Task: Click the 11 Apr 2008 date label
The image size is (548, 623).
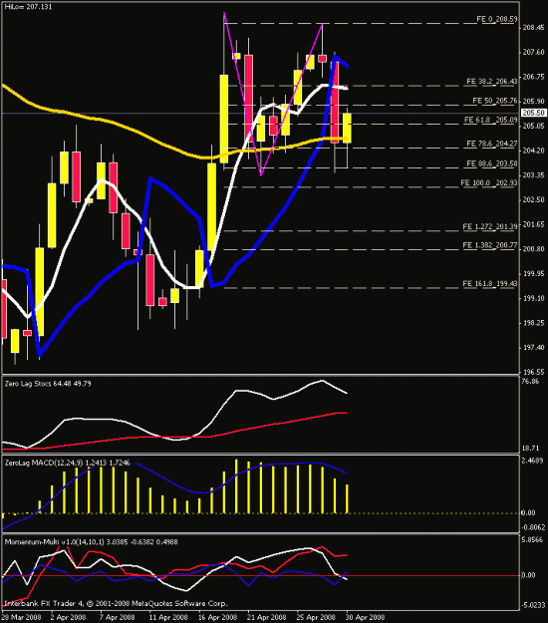Action: click(167, 617)
